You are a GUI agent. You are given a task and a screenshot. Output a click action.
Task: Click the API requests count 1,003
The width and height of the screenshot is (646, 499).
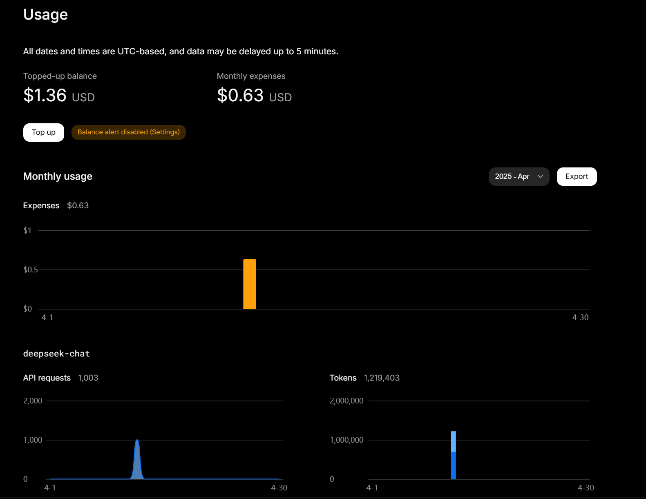tap(88, 378)
